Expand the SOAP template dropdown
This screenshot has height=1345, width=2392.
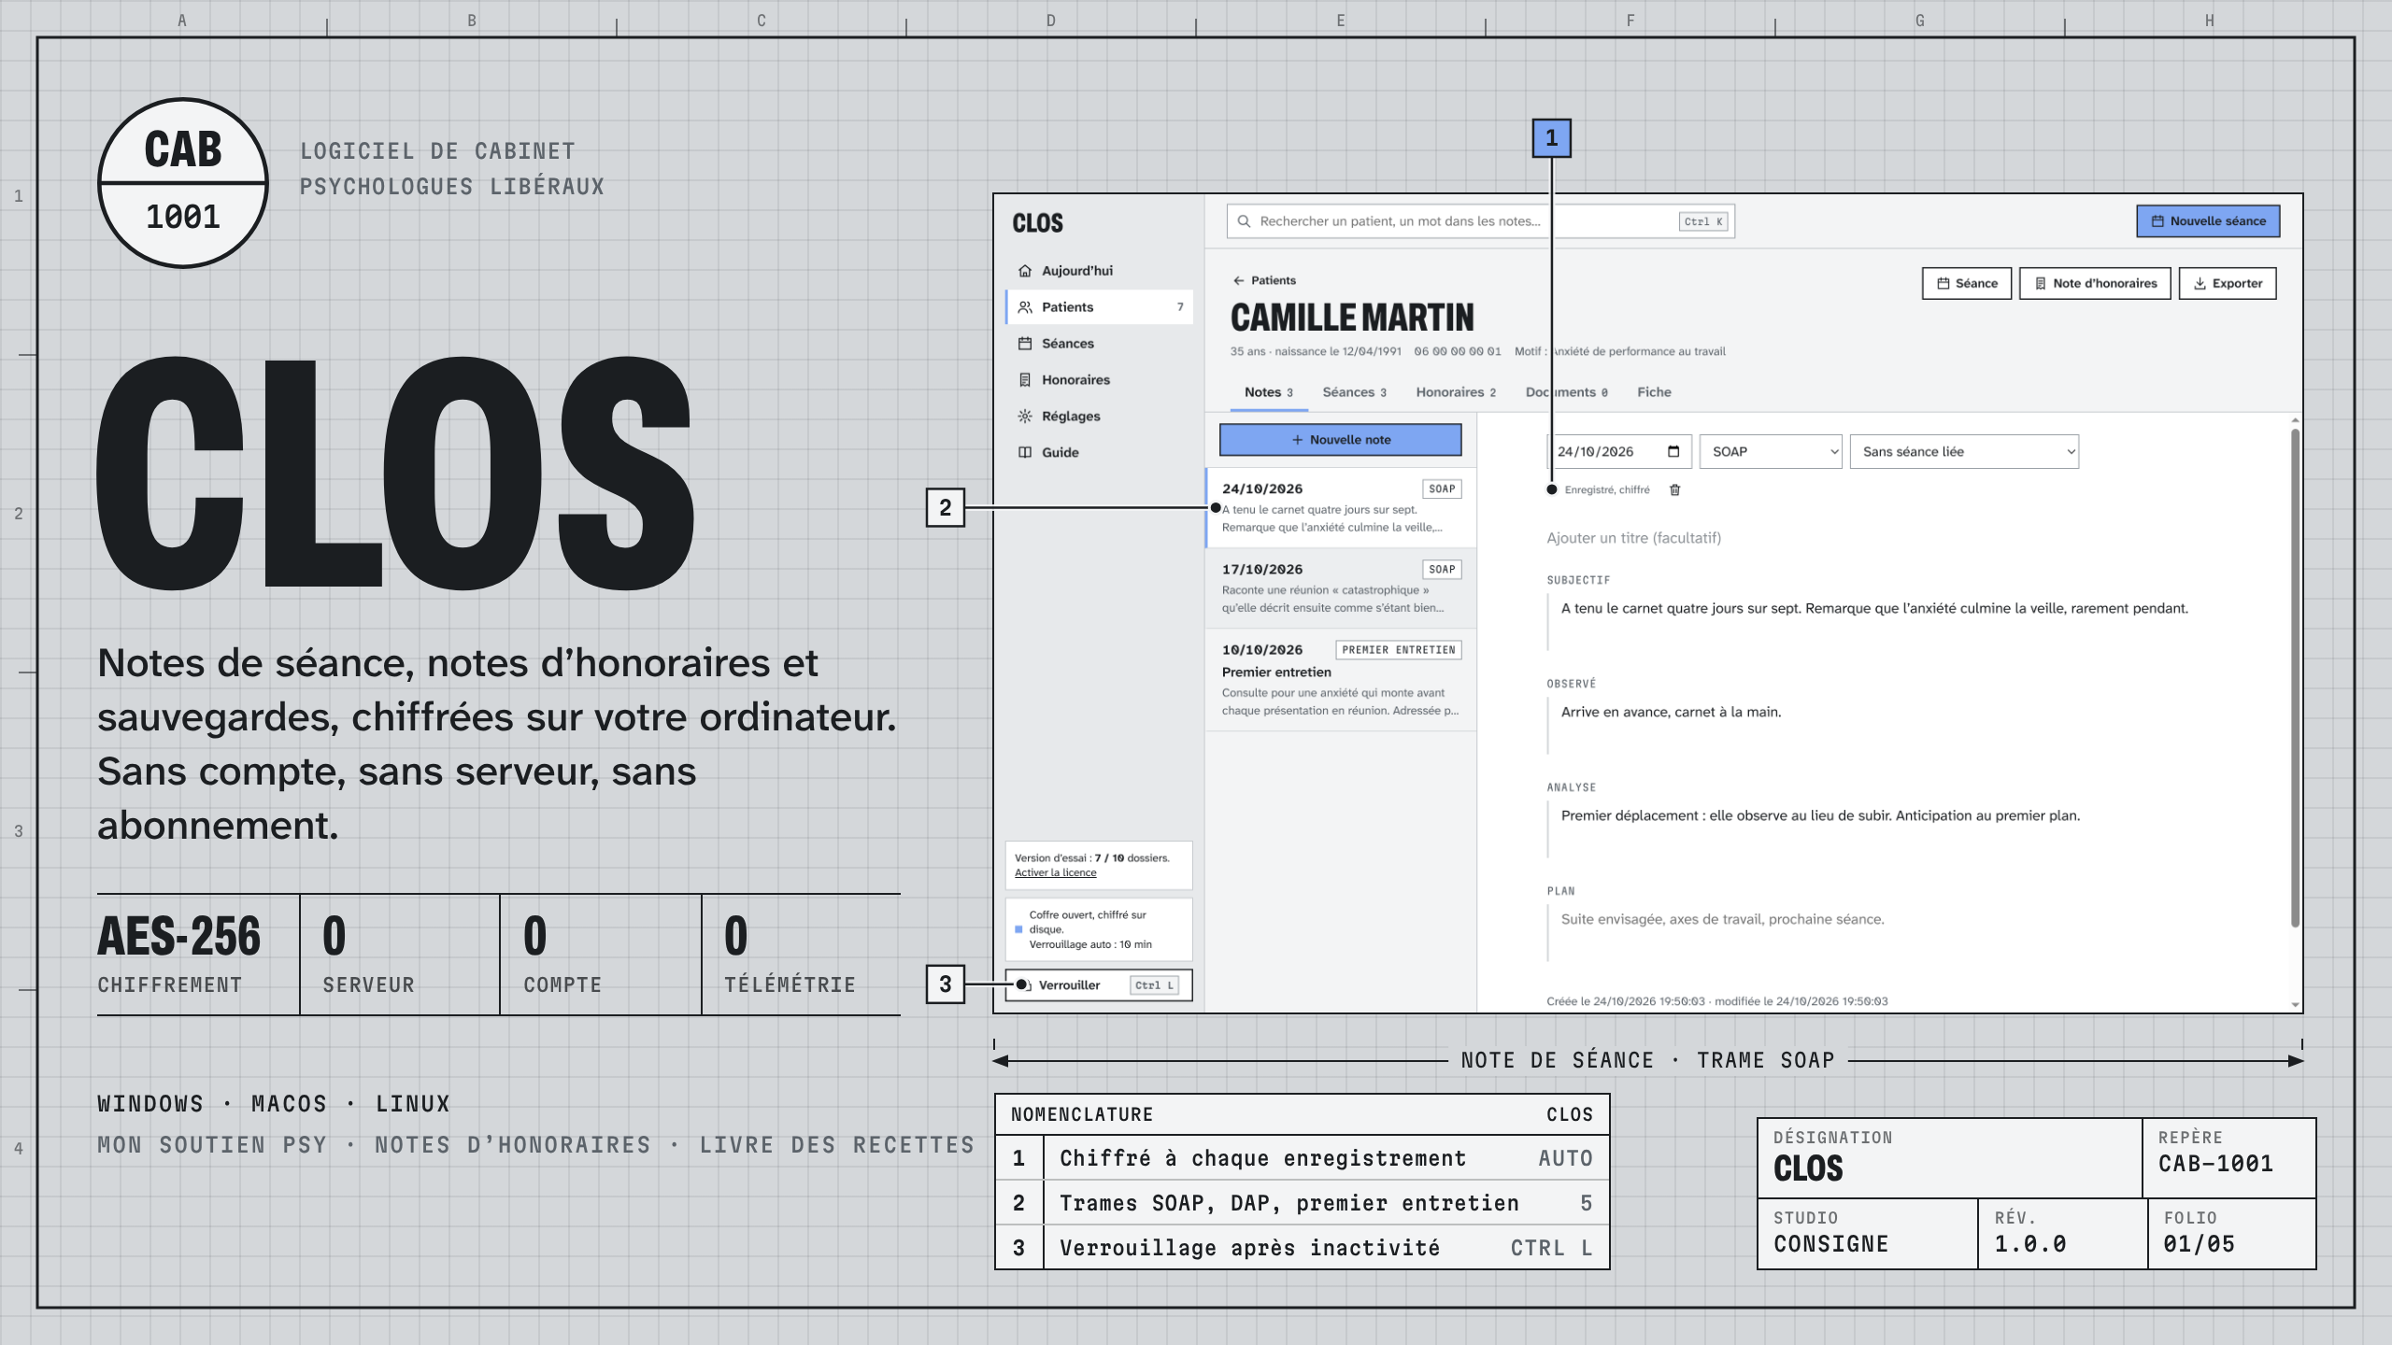coord(1771,452)
